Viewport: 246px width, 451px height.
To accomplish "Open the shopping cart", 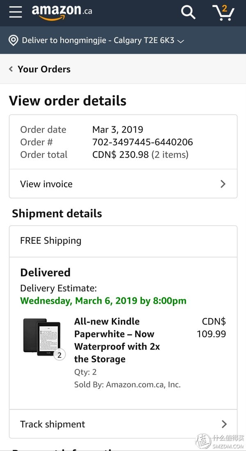I will coord(223,12).
